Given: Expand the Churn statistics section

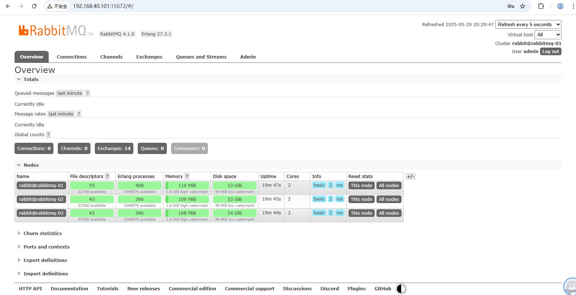Looking at the screenshot, I should click(x=42, y=234).
